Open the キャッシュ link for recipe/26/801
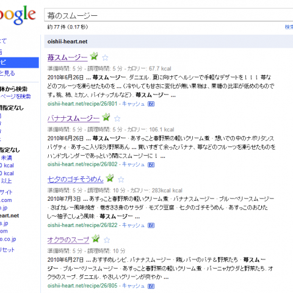Viewport: 293px width, 293px height. coord(133,104)
